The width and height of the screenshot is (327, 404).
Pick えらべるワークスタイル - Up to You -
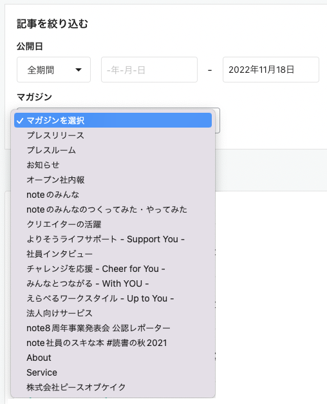coord(113,298)
